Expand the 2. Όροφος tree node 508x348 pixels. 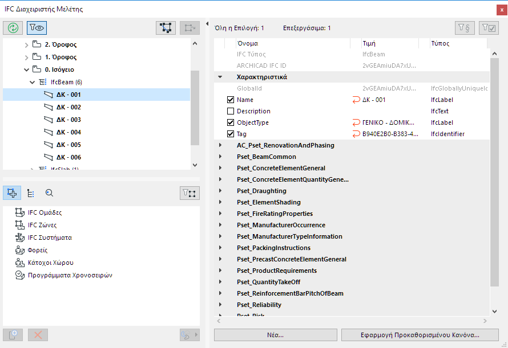[26, 44]
